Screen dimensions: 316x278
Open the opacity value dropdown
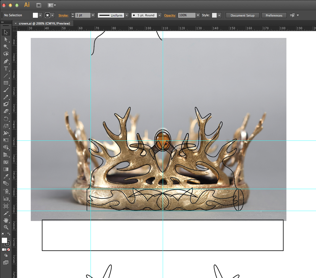(198, 15)
